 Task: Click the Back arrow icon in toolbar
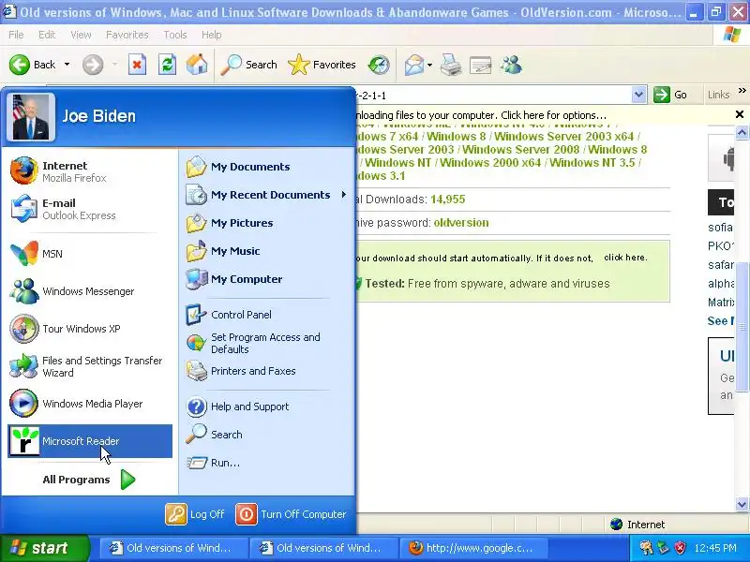[20, 65]
